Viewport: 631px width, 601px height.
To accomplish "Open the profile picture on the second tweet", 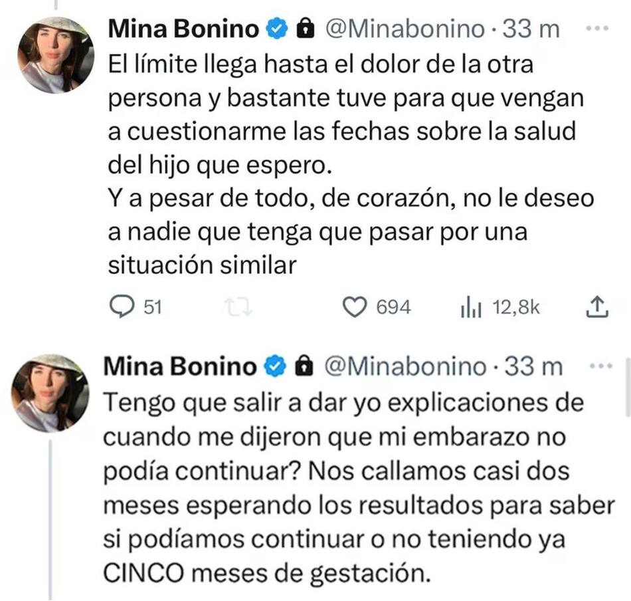I will click(x=50, y=392).
